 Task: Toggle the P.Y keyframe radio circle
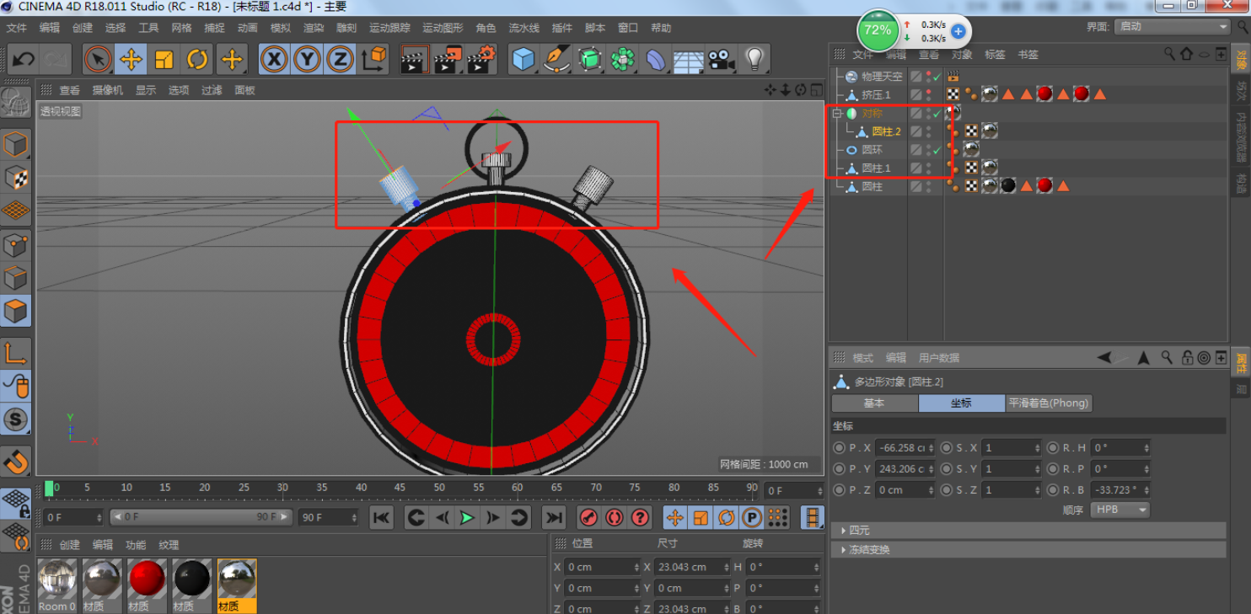(839, 468)
